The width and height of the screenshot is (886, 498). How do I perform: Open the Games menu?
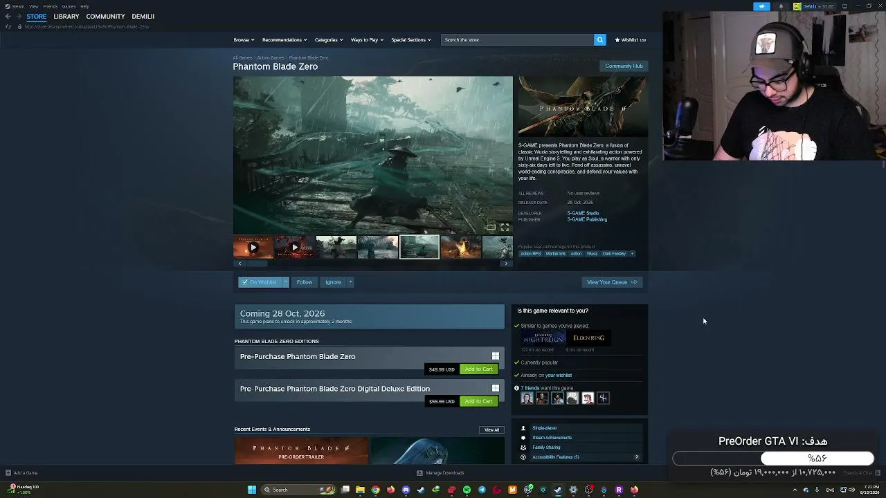(69, 6)
